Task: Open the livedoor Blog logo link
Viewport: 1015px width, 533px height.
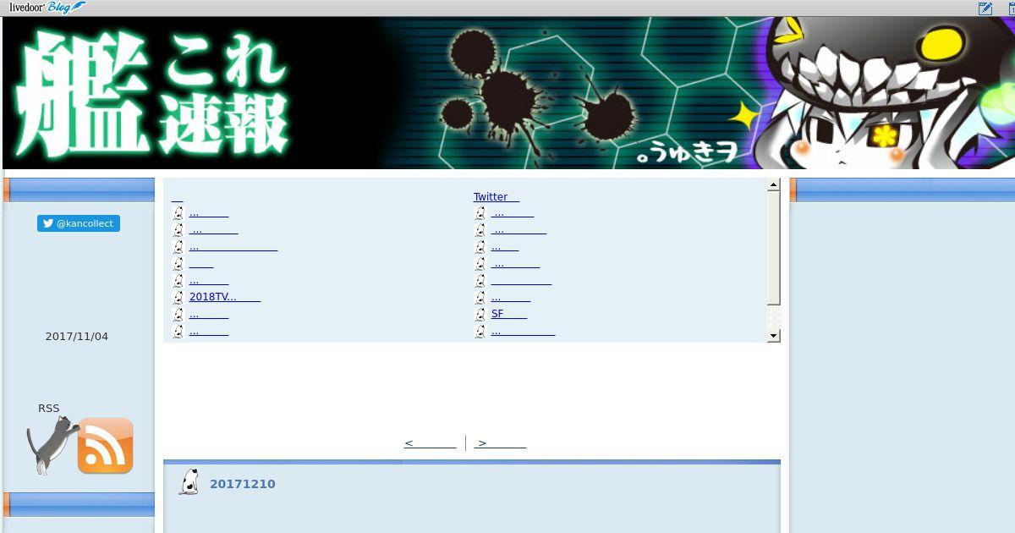Action: tap(47, 8)
